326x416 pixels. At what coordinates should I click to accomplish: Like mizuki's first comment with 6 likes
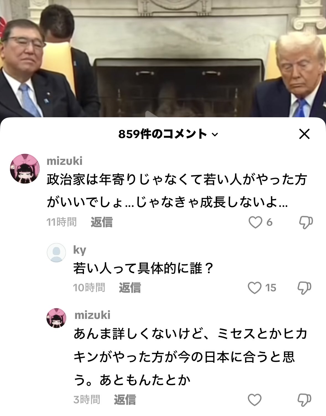click(255, 222)
